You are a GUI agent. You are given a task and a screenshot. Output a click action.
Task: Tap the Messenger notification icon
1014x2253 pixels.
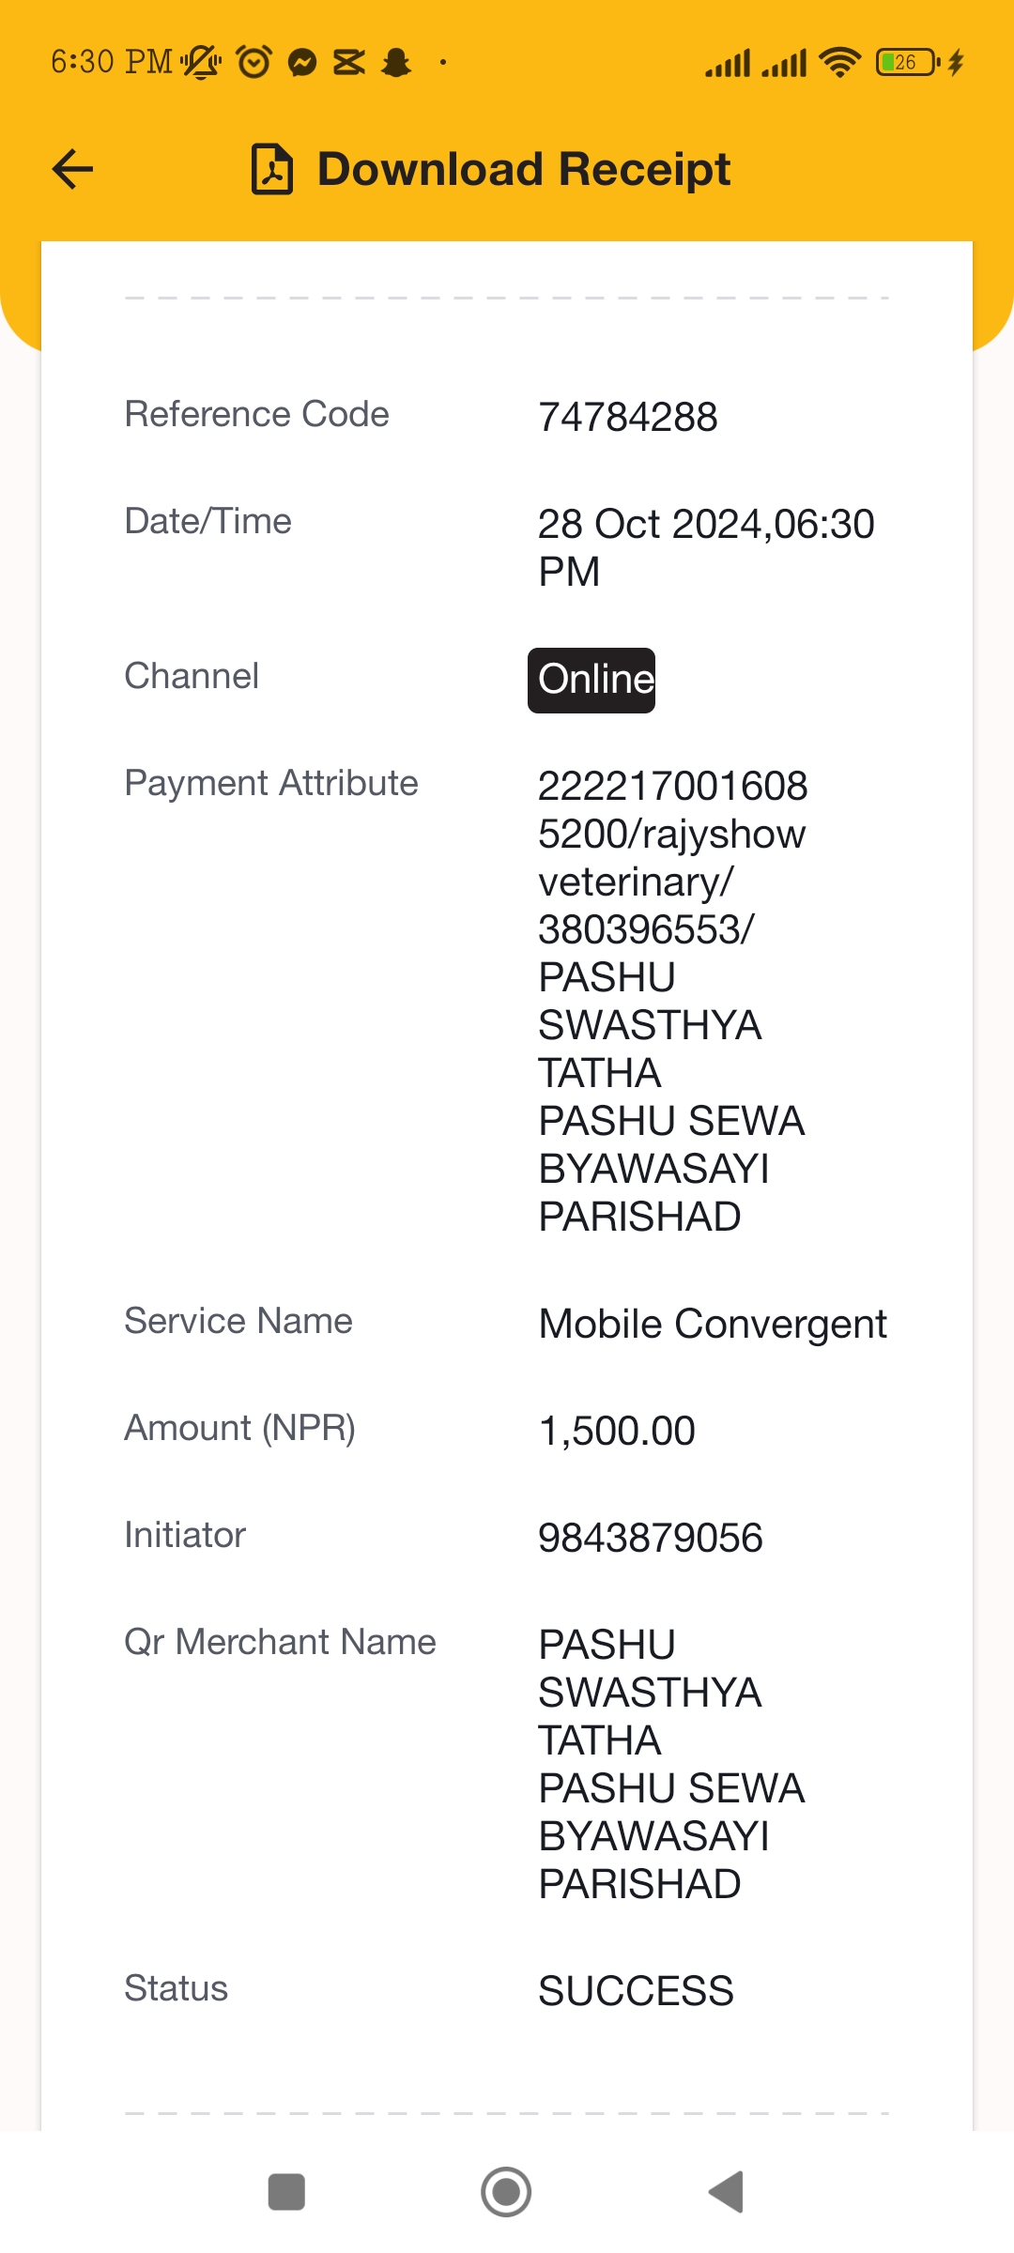(x=302, y=62)
